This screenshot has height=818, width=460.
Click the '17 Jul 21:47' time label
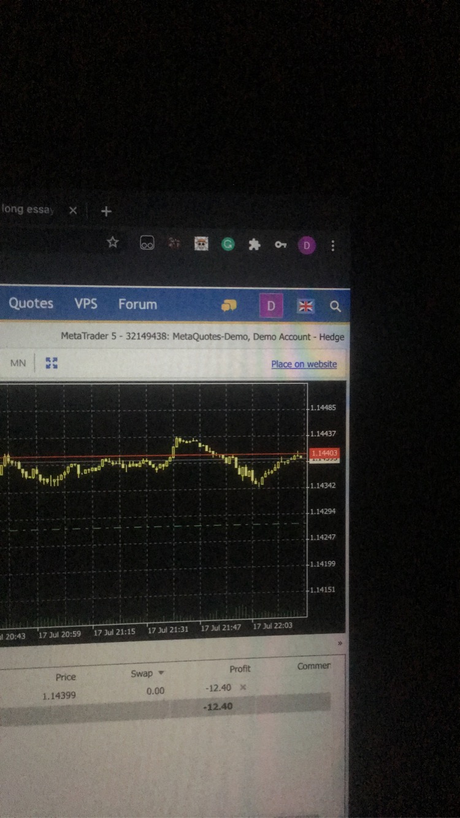pos(221,628)
